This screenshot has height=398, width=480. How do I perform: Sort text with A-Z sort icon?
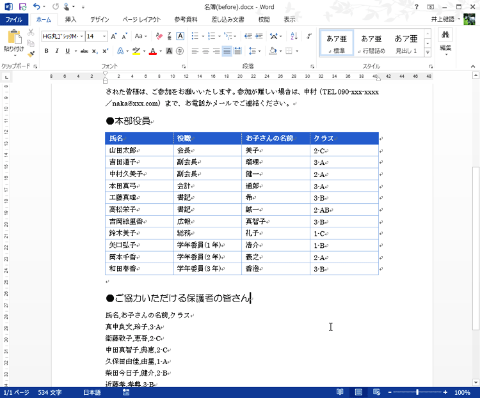294,36
